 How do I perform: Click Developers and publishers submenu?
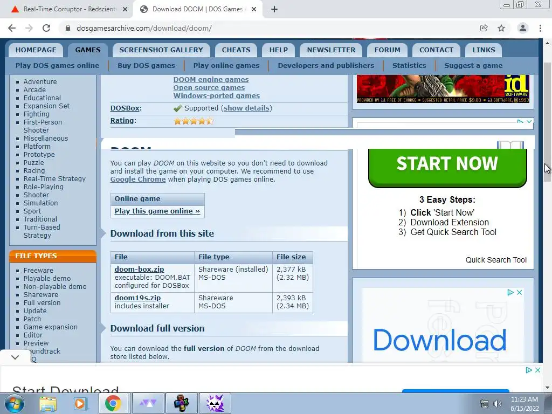pos(326,65)
